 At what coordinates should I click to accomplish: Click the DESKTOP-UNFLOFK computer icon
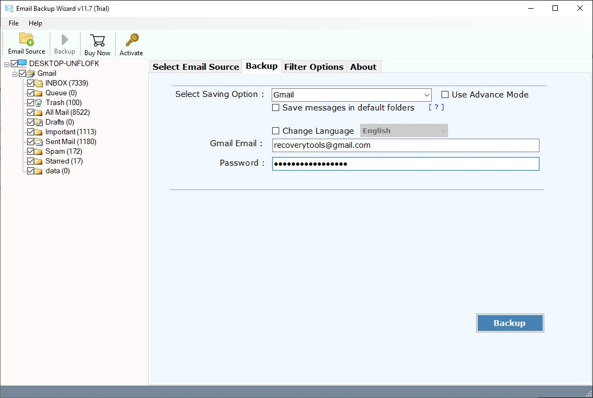[x=22, y=64]
